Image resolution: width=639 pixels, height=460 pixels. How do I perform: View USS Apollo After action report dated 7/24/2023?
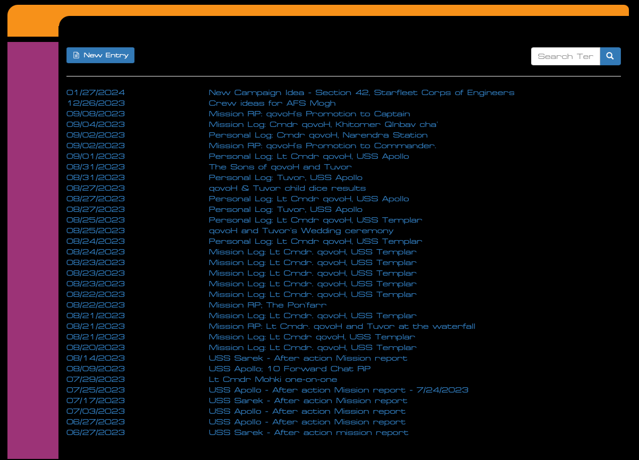click(338, 390)
